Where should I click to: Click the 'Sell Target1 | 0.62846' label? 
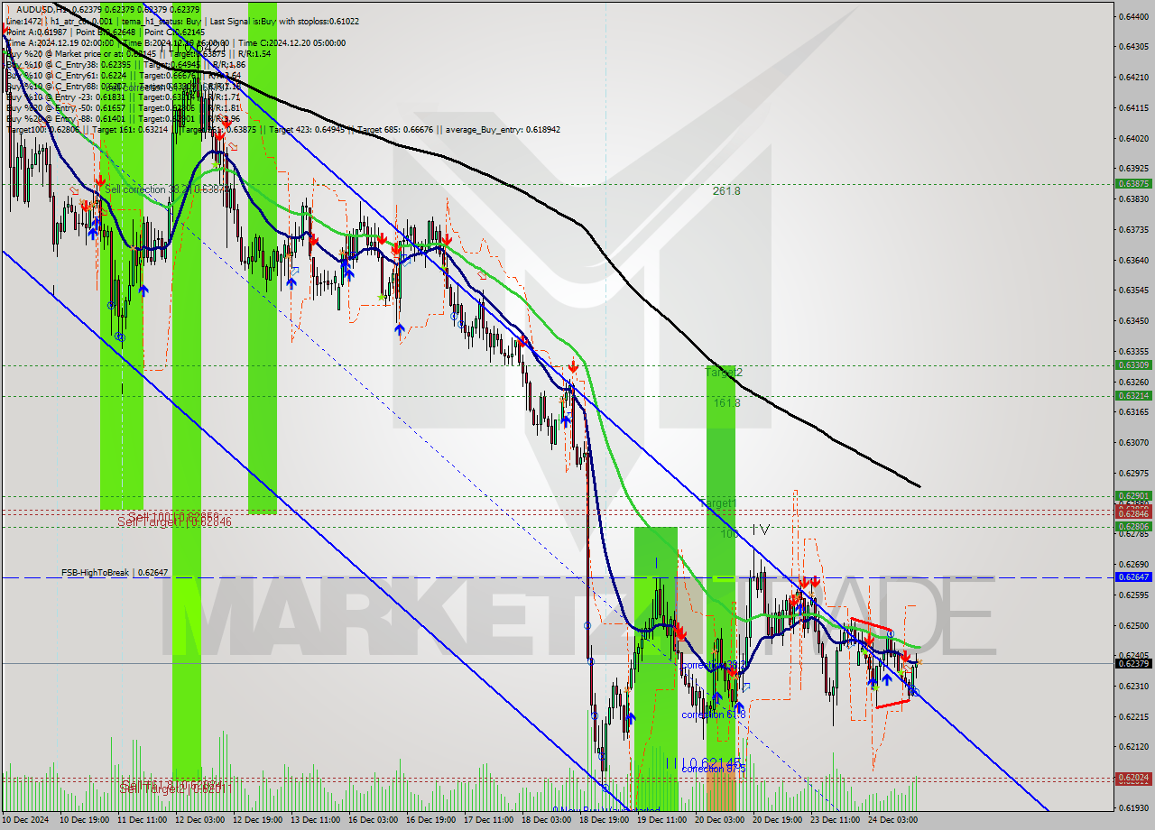174,521
